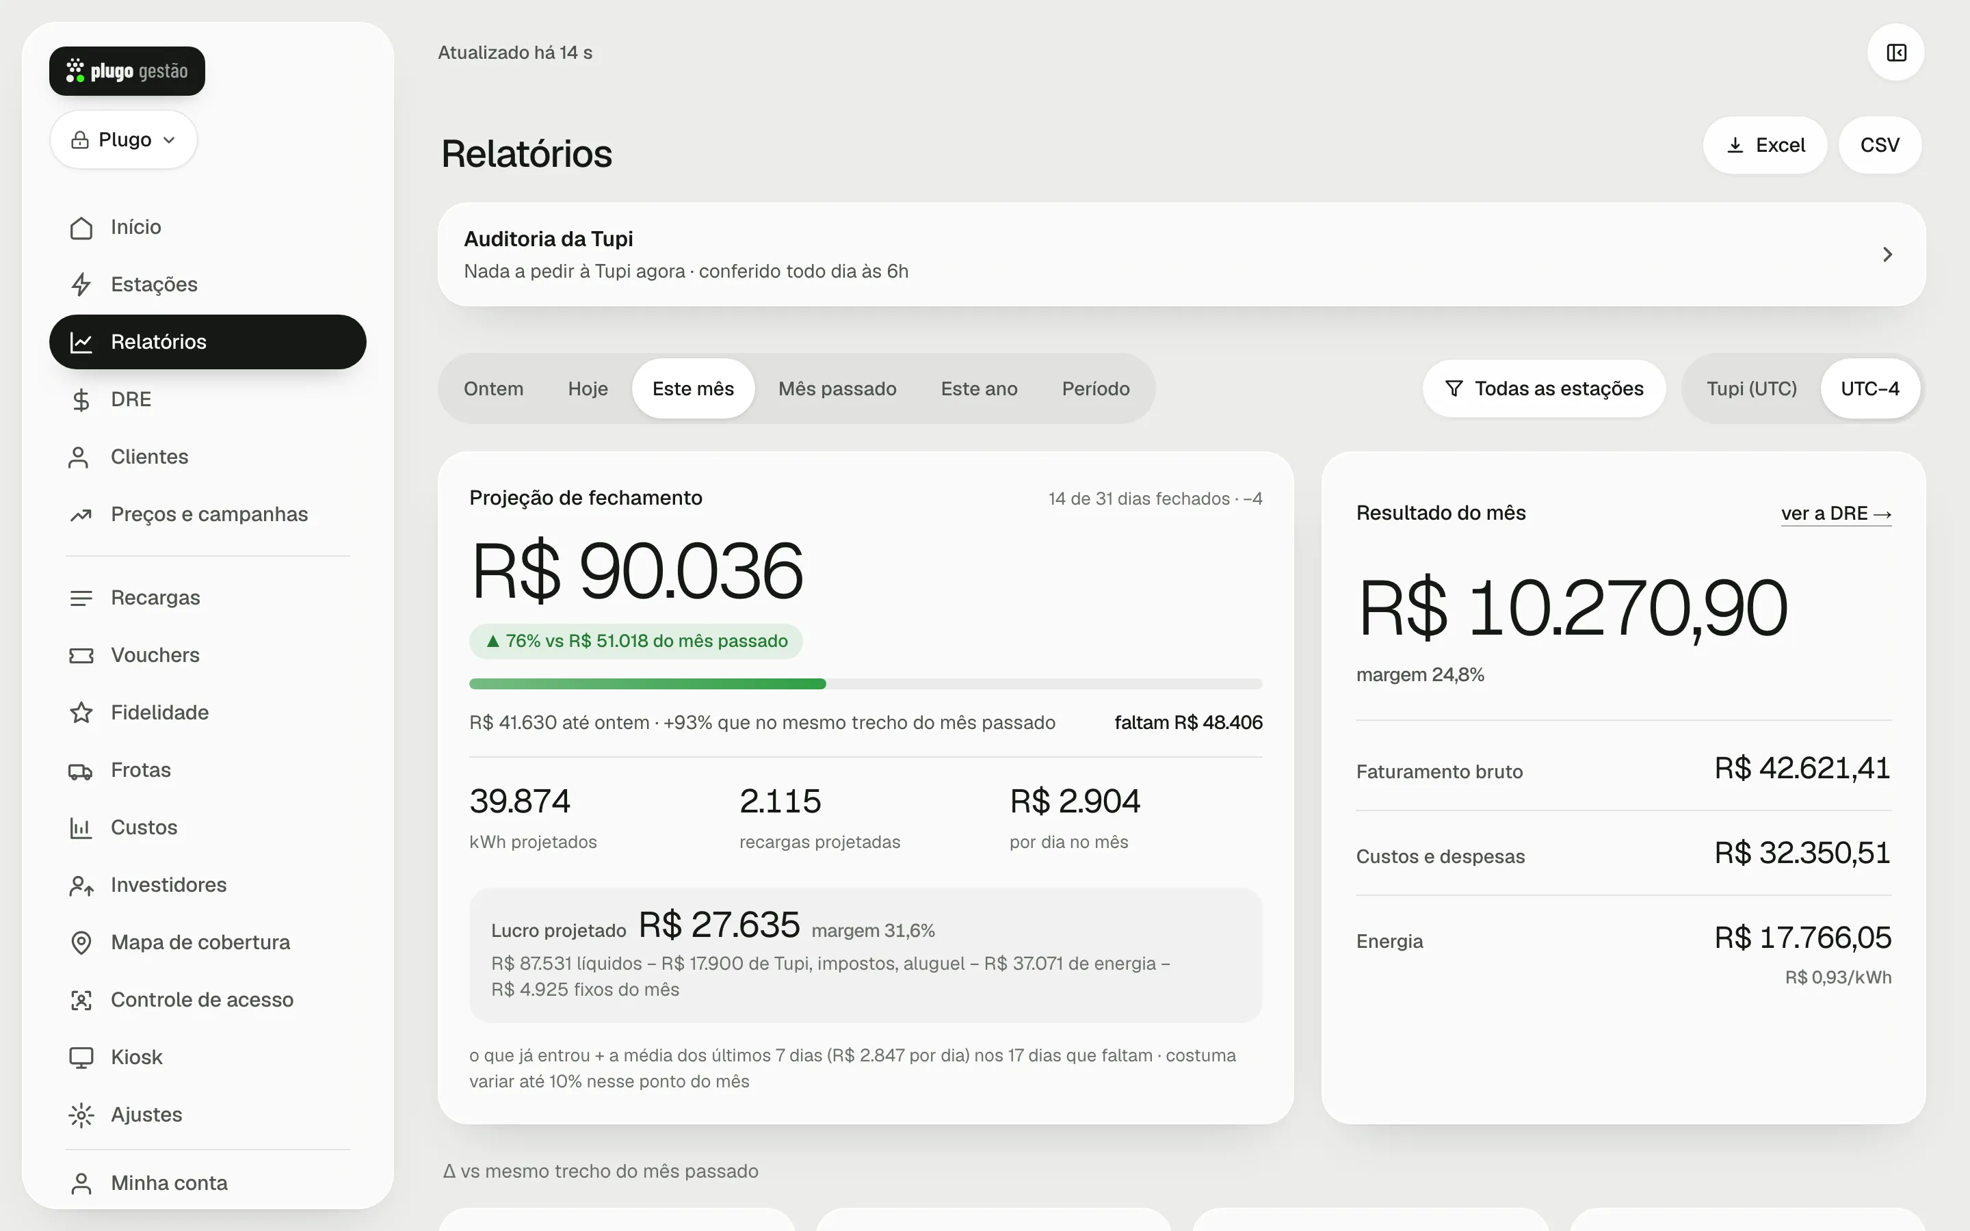Click the Lucro projetado R$ 27.635 box
Screen dimensions: 1970x1231
[865, 955]
